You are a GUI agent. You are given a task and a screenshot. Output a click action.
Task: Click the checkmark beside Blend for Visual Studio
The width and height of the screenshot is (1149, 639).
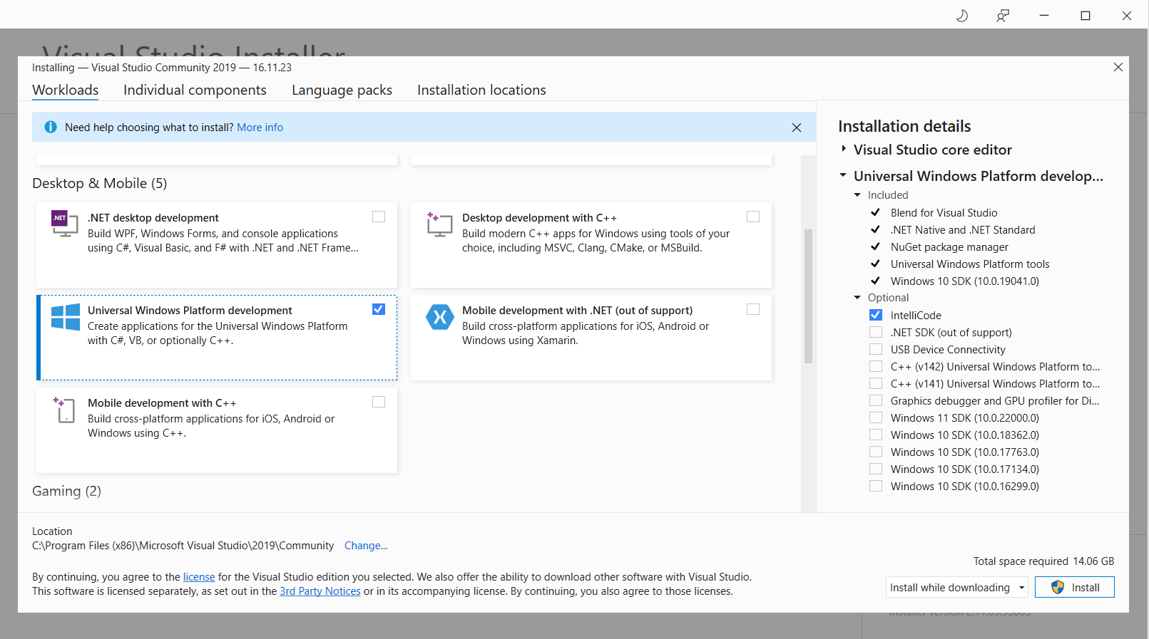click(875, 212)
